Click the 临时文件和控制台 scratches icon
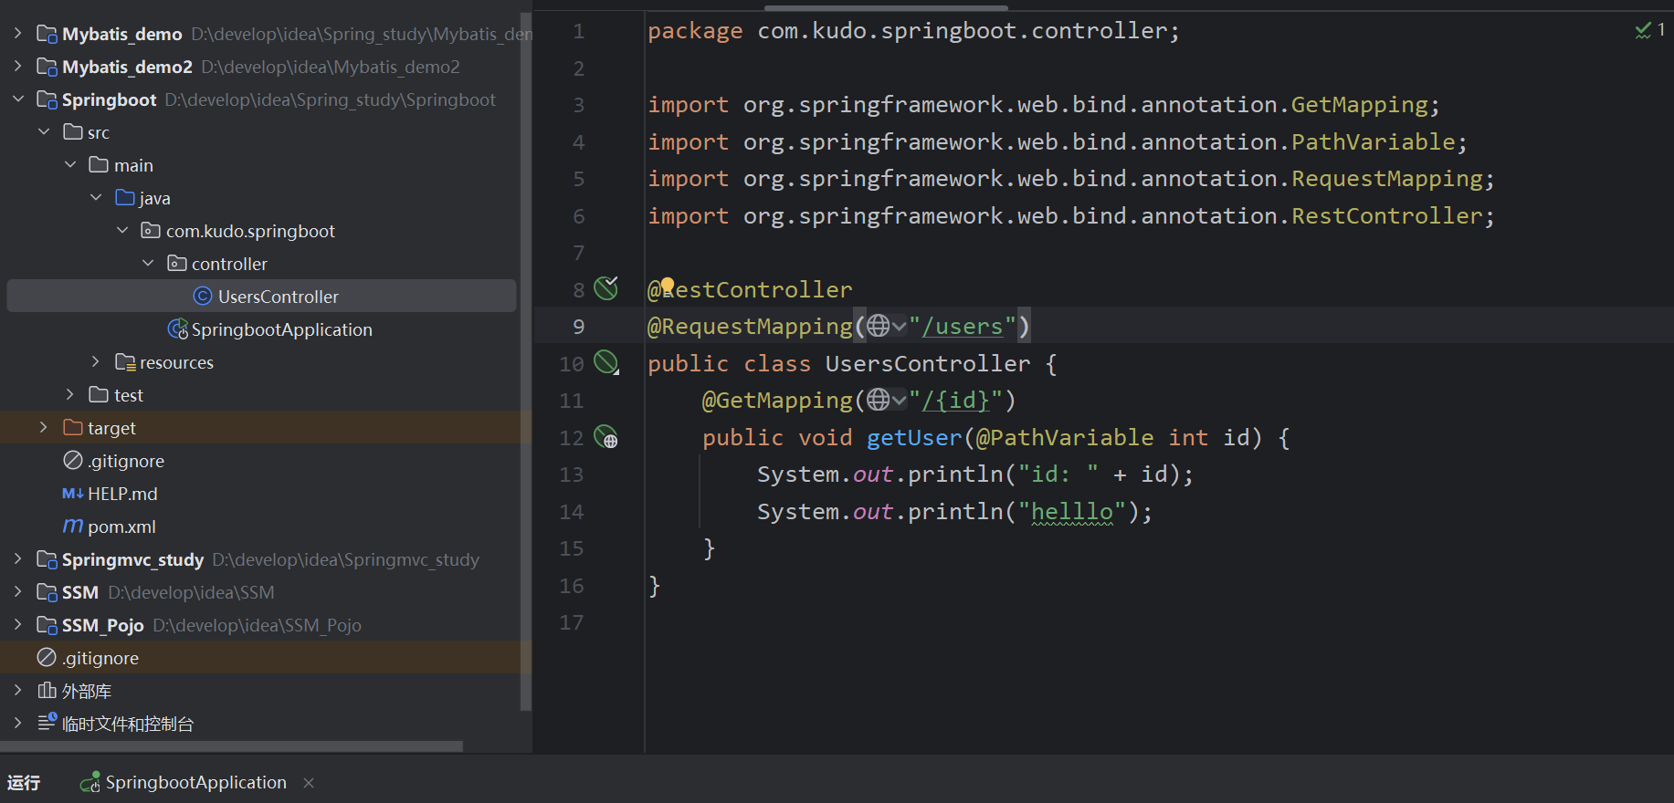The width and height of the screenshot is (1674, 803). [47, 723]
